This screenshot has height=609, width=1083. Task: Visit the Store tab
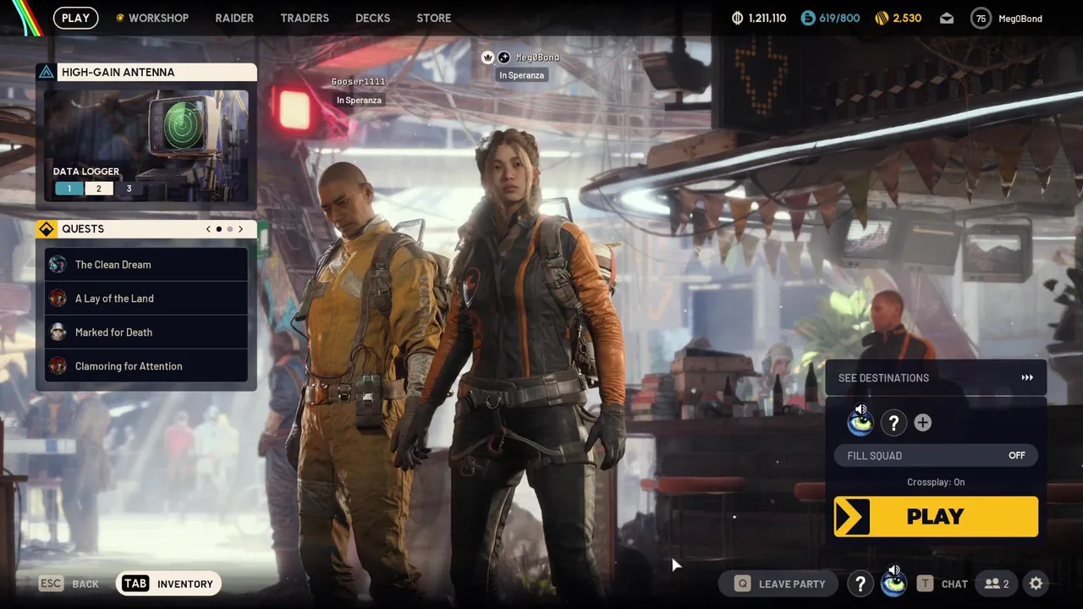pos(434,18)
